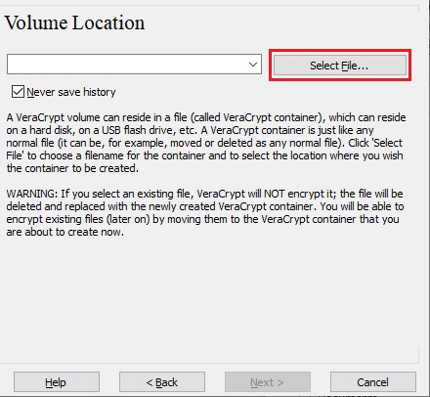Cancel the volume creation wizard

point(373,382)
